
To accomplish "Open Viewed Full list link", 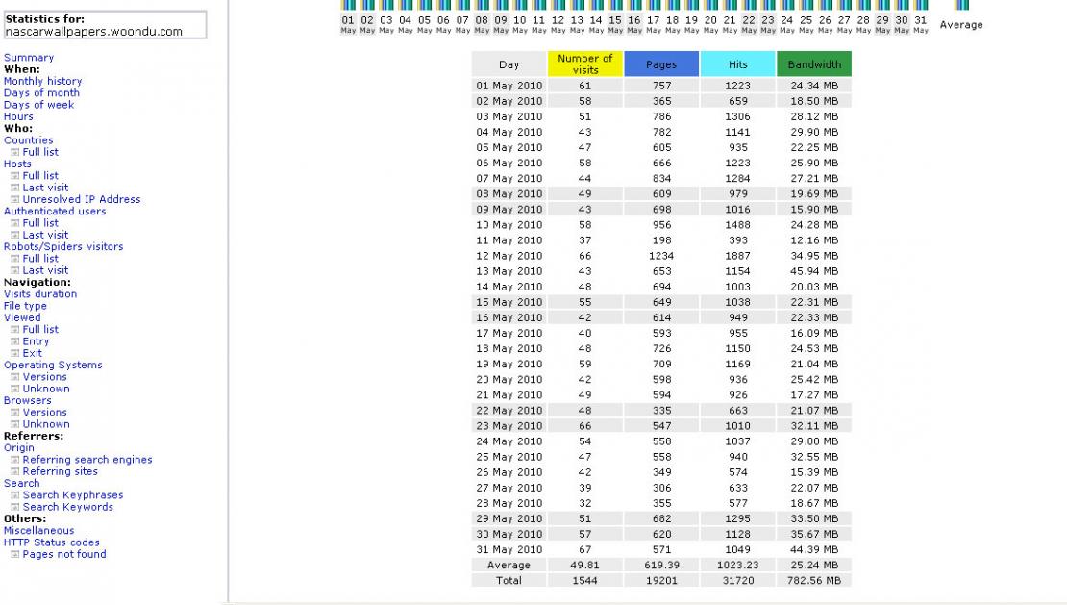I will click(40, 329).
